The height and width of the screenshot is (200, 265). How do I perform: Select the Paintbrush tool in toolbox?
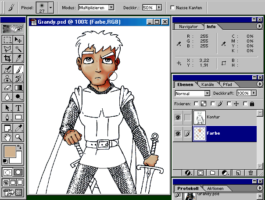18,69
